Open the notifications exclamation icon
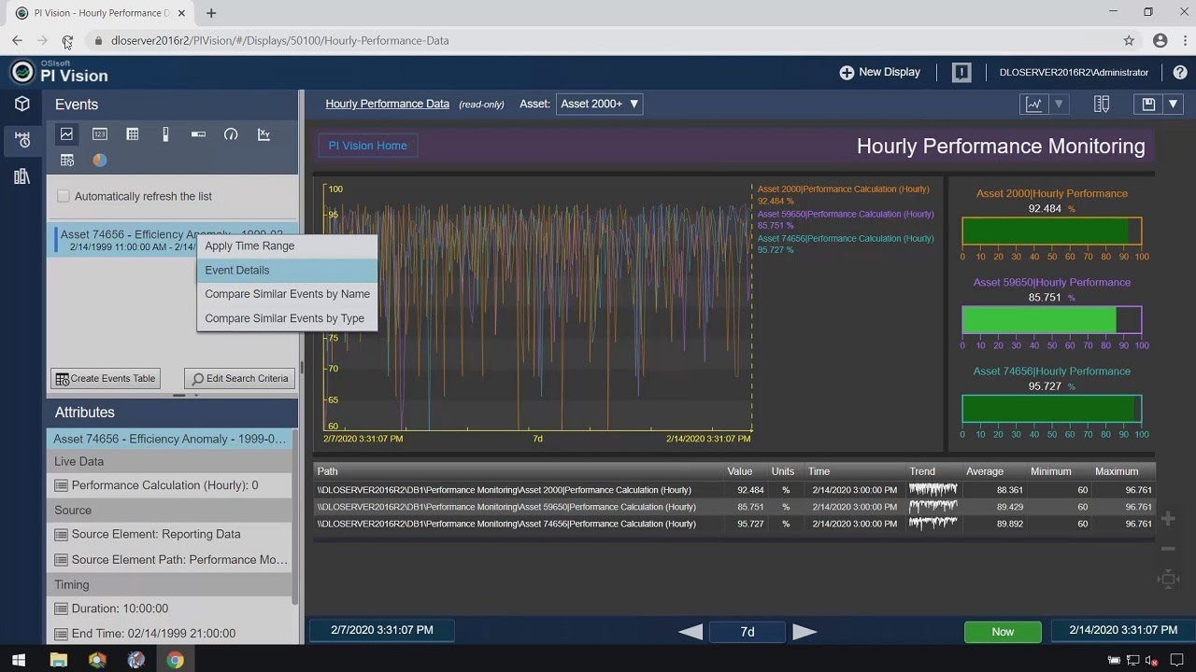Screen dimensions: 1196x672 [x=961, y=72]
